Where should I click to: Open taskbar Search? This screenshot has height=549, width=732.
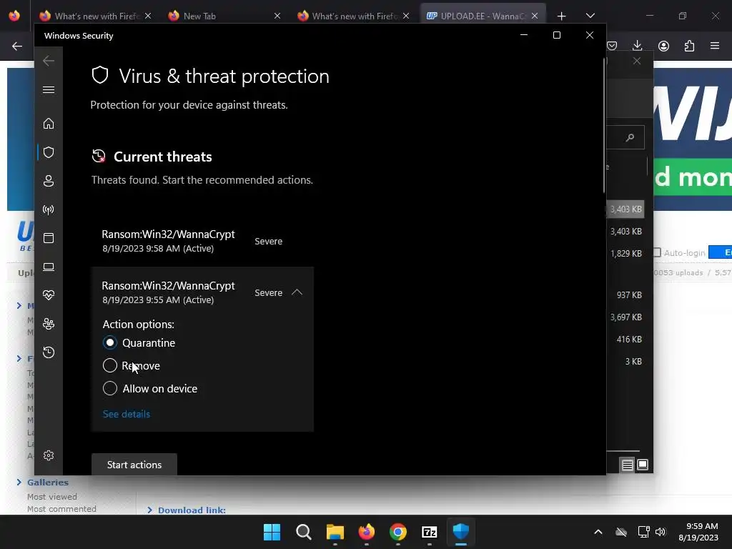pos(303,532)
